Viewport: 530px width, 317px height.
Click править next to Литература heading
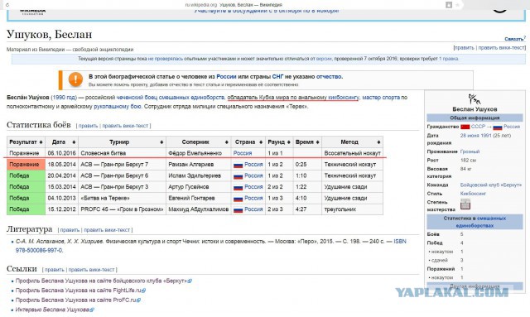pos(70,230)
